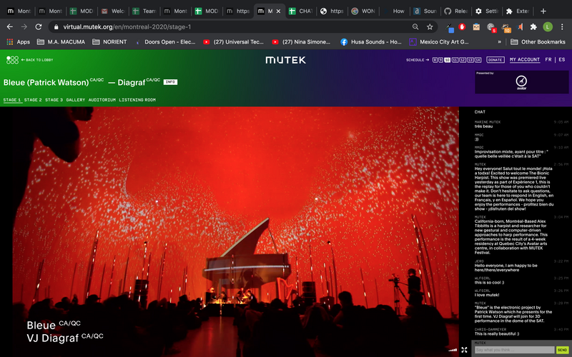This screenshot has height=357, width=572.
Task: Open the M.A. MACUMA bookmark folder
Action: [x=61, y=42]
